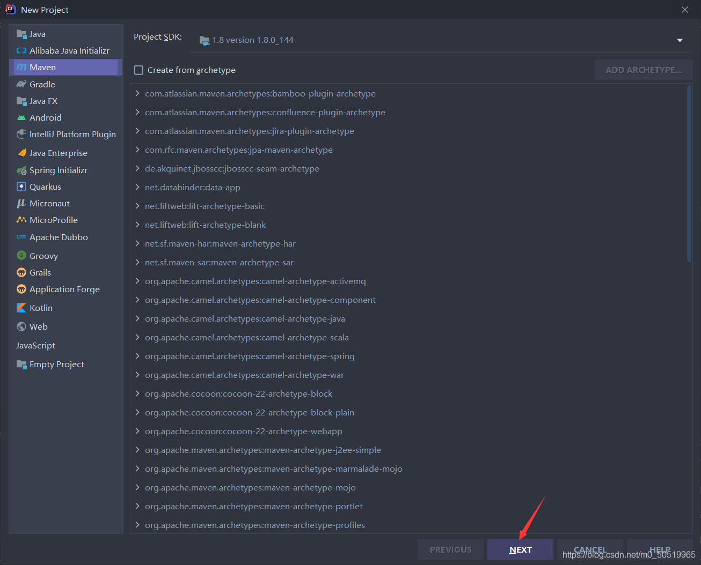Enable Create from archetype checkbox

tap(138, 70)
